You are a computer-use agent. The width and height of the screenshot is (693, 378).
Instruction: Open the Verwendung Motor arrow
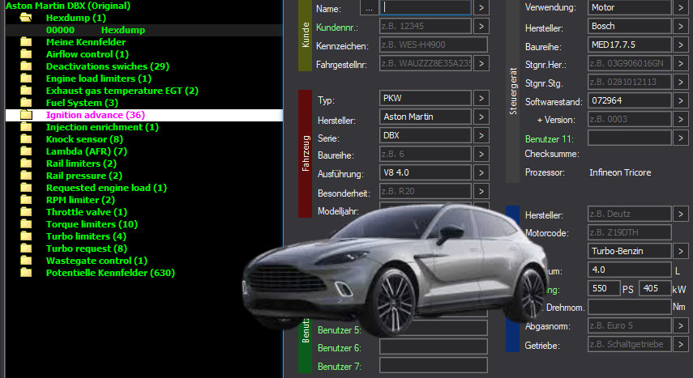pyautogui.click(x=681, y=7)
